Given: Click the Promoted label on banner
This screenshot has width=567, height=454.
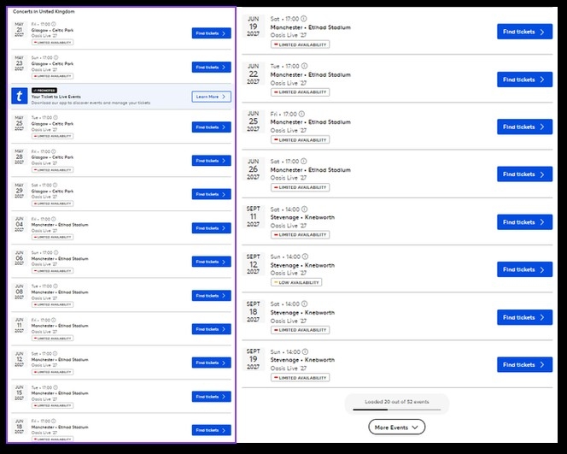Looking at the screenshot, I should [x=44, y=90].
